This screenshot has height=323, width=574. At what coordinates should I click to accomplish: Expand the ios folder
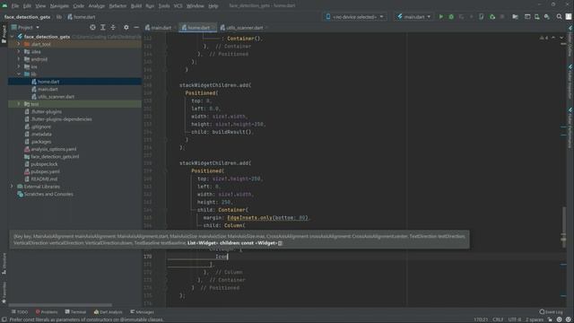pyautogui.click(x=19, y=66)
